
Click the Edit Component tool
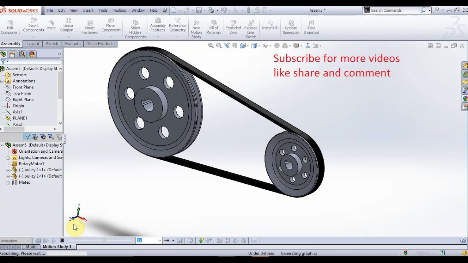[10, 27]
